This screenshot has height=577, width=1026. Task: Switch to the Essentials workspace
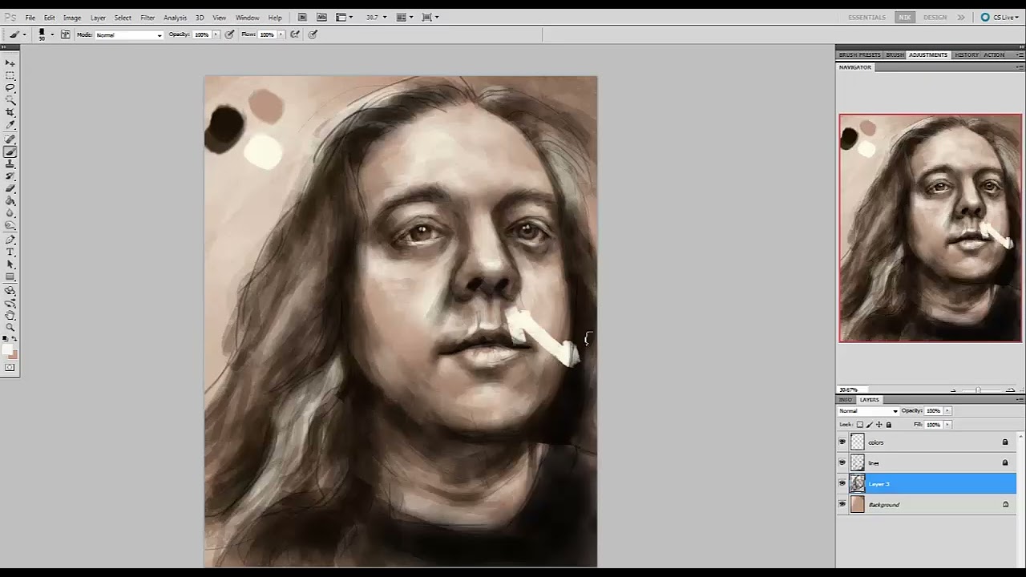click(x=867, y=17)
